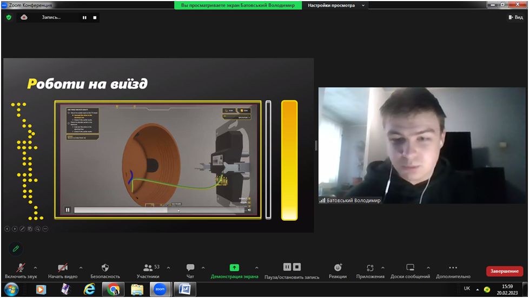Switch to Google Chrome in taskbar
The height and width of the screenshot is (298, 529).
coord(113,289)
